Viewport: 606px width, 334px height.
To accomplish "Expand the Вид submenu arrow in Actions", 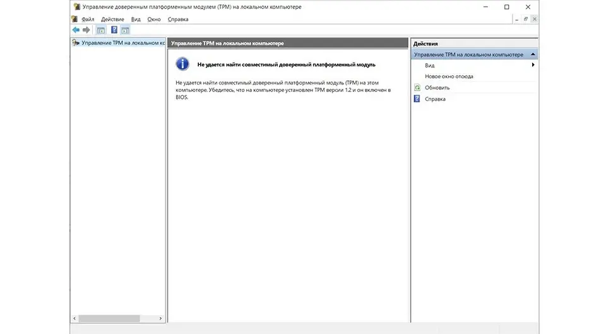I will pyautogui.click(x=533, y=65).
